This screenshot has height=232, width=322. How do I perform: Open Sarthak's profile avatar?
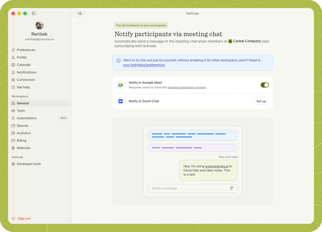[x=39, y=25]
